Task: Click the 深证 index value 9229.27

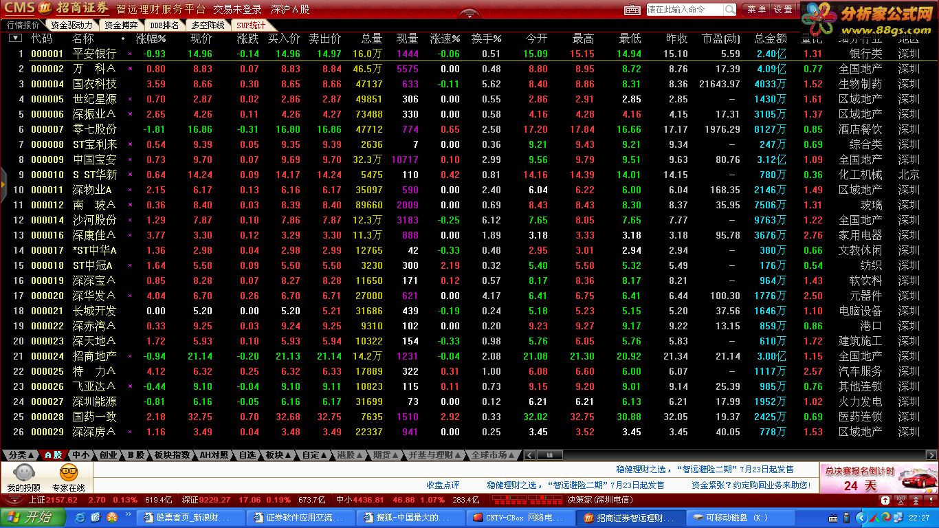Action: 215,500
